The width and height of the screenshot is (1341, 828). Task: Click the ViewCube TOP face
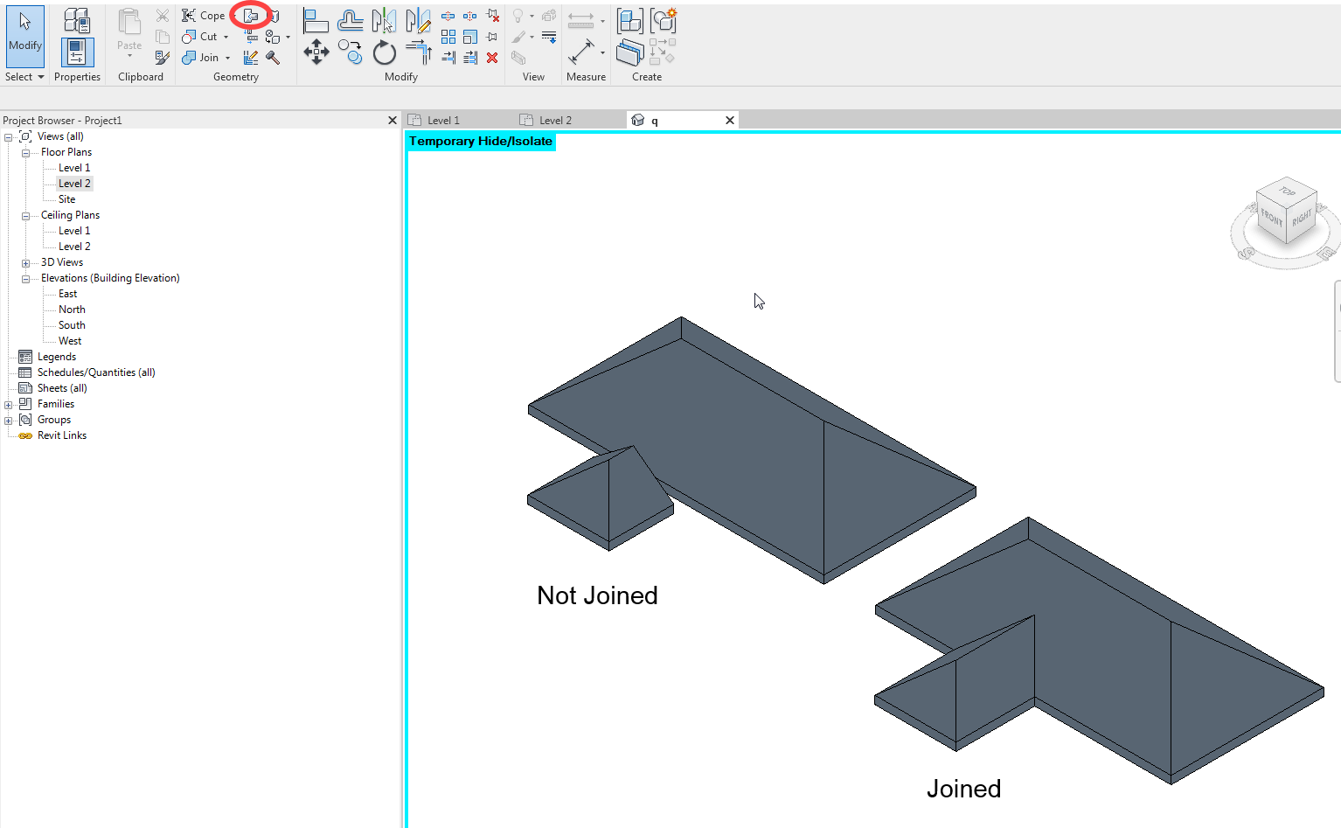pyautogui.click(x=1287, y=191)
